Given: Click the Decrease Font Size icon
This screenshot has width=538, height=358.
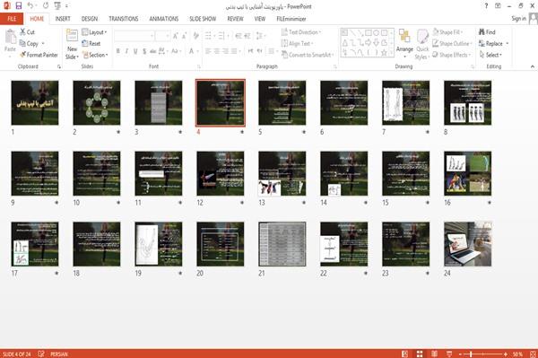Looking at the screenshot, I should pyautogui.click(x=184, y=36).
